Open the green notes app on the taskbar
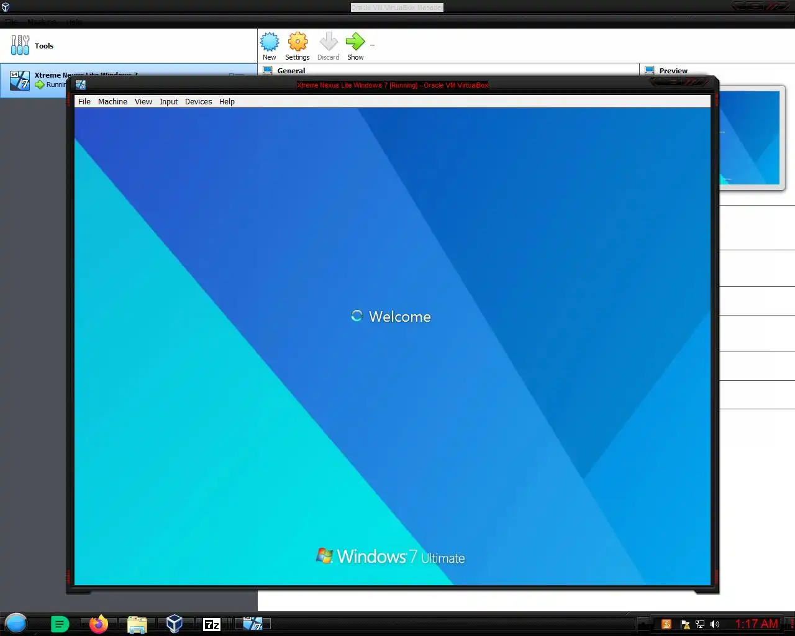 click(x=60, y=624)
